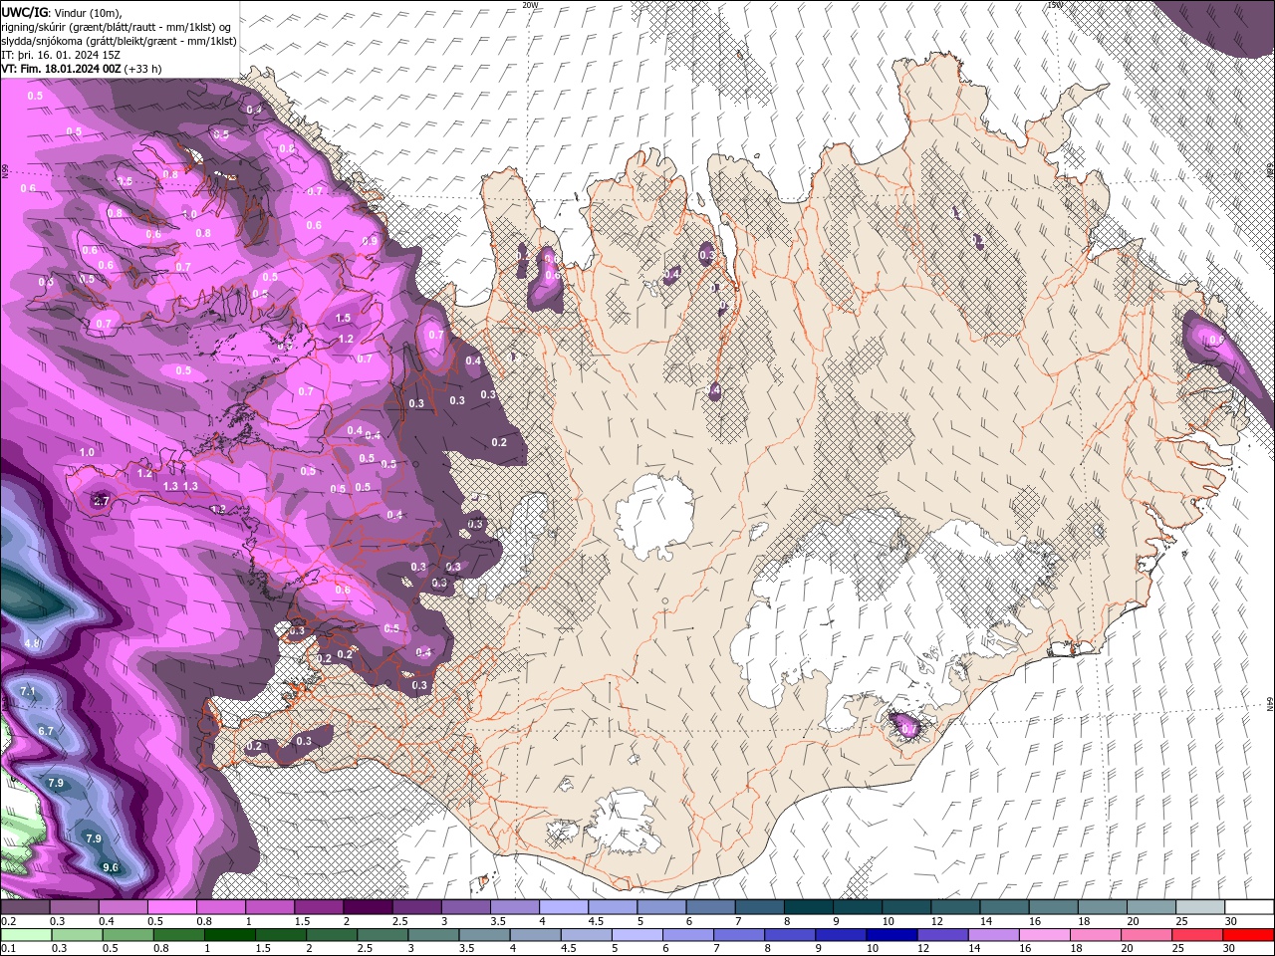Select the lilac 14–16 swatch in lower legend
The height and width of the screenshot is (956, 1275).
click(994, 935)
